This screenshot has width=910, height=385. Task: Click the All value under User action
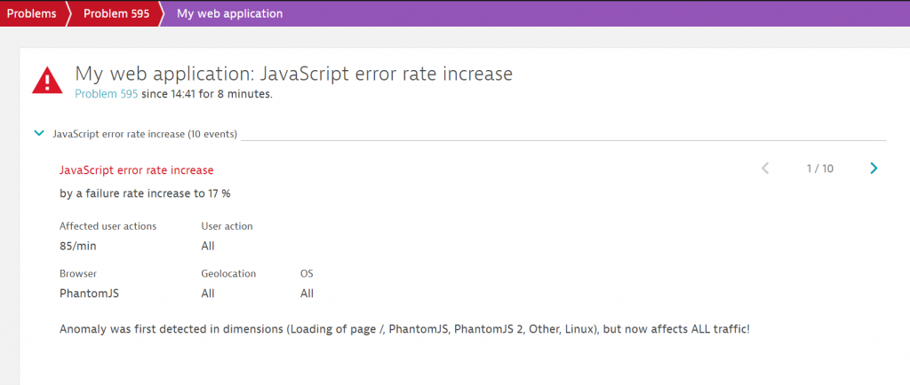[208, 246]
